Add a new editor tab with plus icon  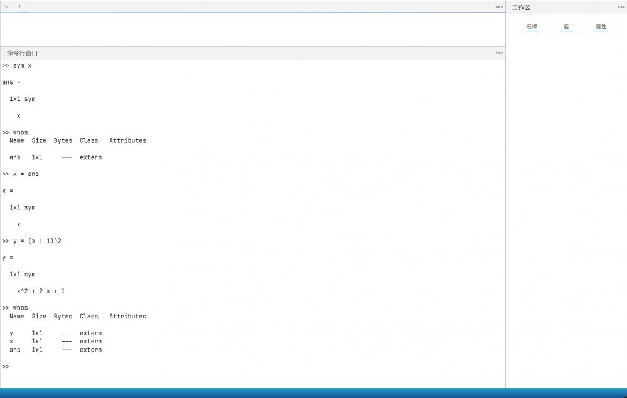(x=19, y=6)
